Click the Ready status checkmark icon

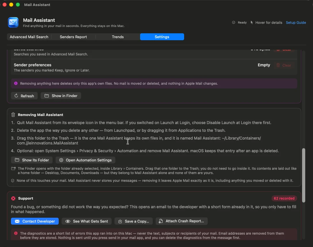point(234,22)
